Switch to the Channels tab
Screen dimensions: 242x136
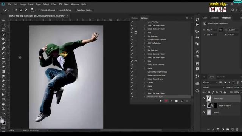tap(221, 77)
